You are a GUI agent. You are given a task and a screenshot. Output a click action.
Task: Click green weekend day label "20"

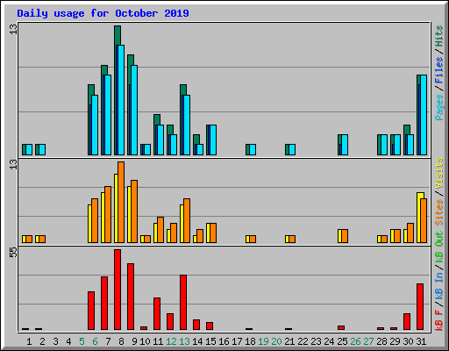(276, 341)
